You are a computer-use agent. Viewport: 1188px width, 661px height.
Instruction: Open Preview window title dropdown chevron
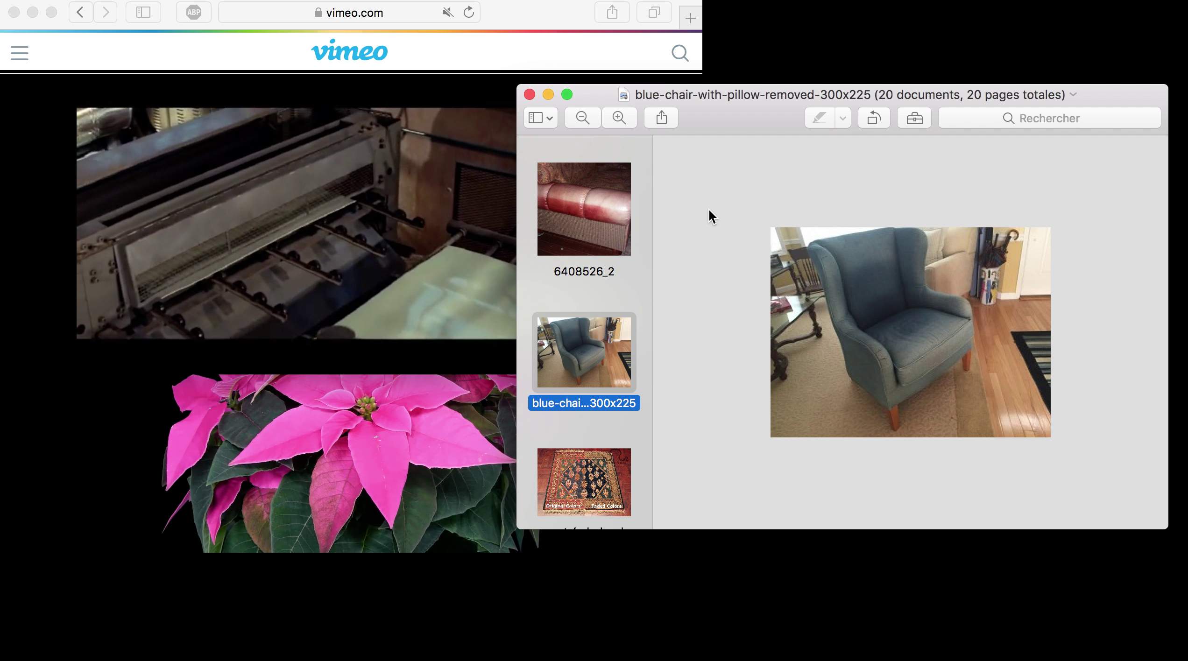click(x=1073, y=94)
